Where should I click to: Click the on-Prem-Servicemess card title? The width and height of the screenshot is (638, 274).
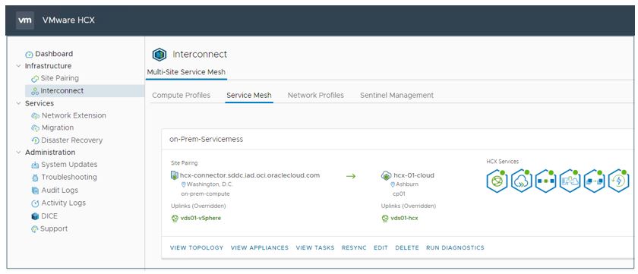tap(207, 139)
